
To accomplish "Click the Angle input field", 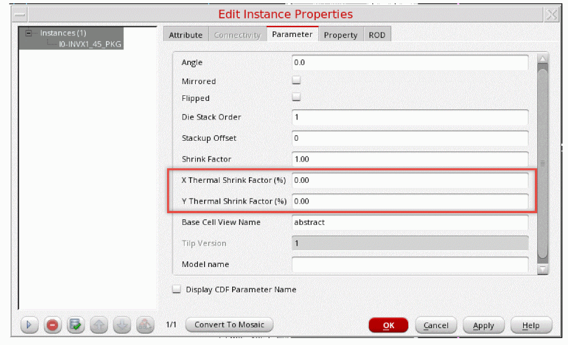I will [410, 62].
